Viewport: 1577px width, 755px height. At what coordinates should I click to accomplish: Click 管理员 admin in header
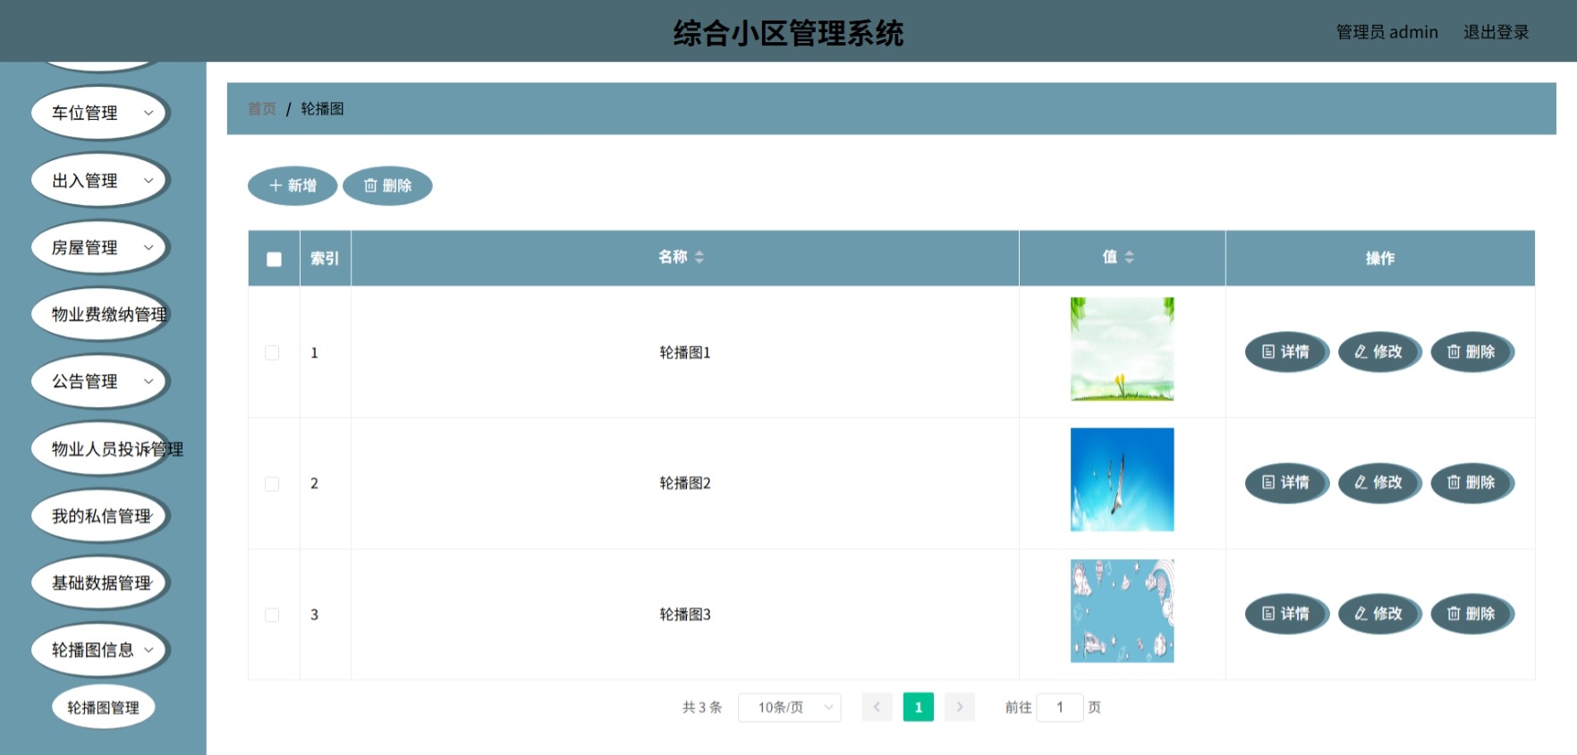[1386, 32]
